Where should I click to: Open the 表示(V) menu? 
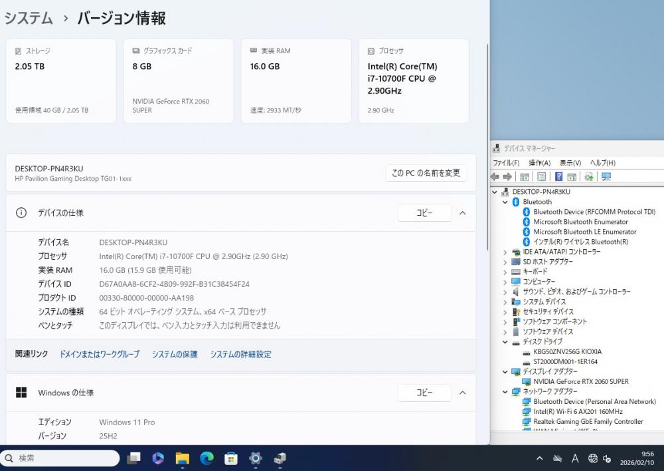[570, 163]
